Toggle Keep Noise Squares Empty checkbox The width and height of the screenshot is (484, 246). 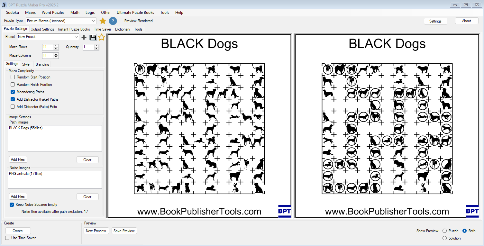[12, 205]
